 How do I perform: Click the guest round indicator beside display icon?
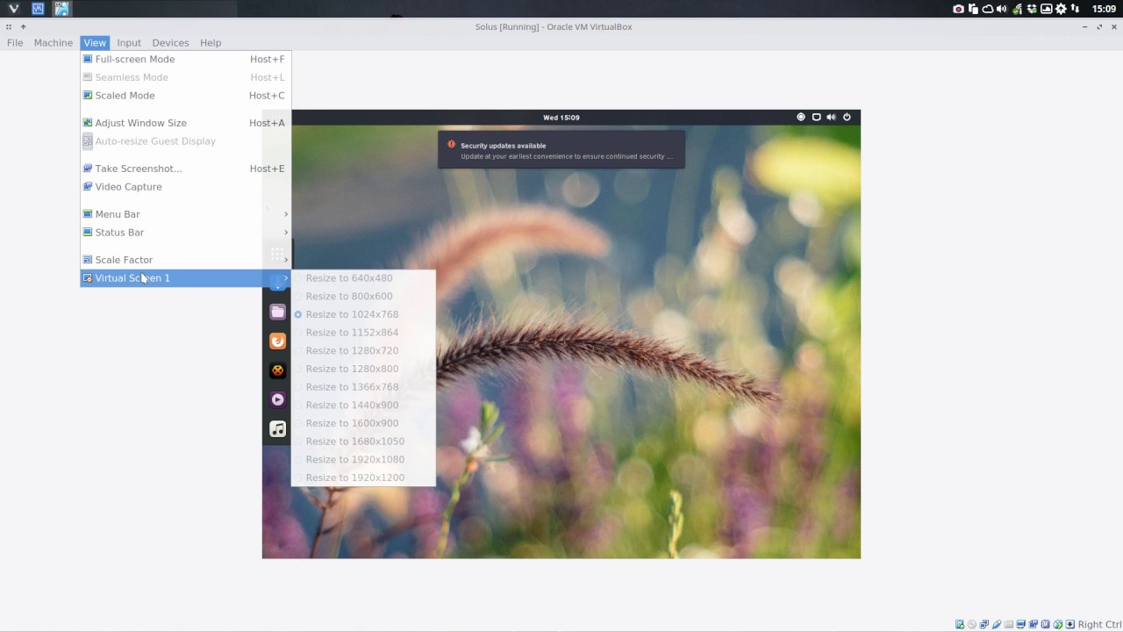800,117
